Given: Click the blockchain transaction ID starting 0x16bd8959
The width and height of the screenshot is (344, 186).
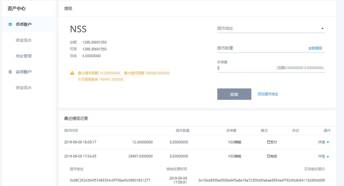Looking at the screenshot, I should click(x=262, y=180).
